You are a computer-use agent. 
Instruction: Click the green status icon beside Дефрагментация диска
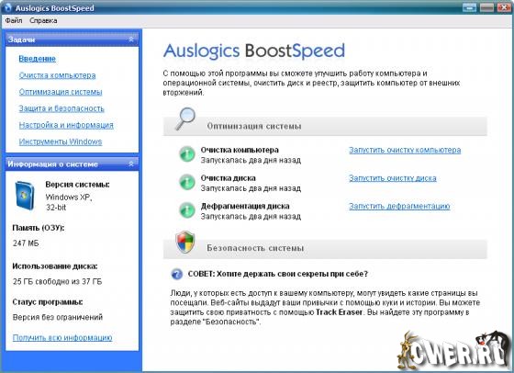point(187,210)
